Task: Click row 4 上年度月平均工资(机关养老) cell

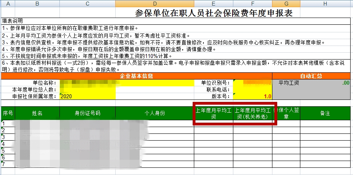Action: [252, 144]
